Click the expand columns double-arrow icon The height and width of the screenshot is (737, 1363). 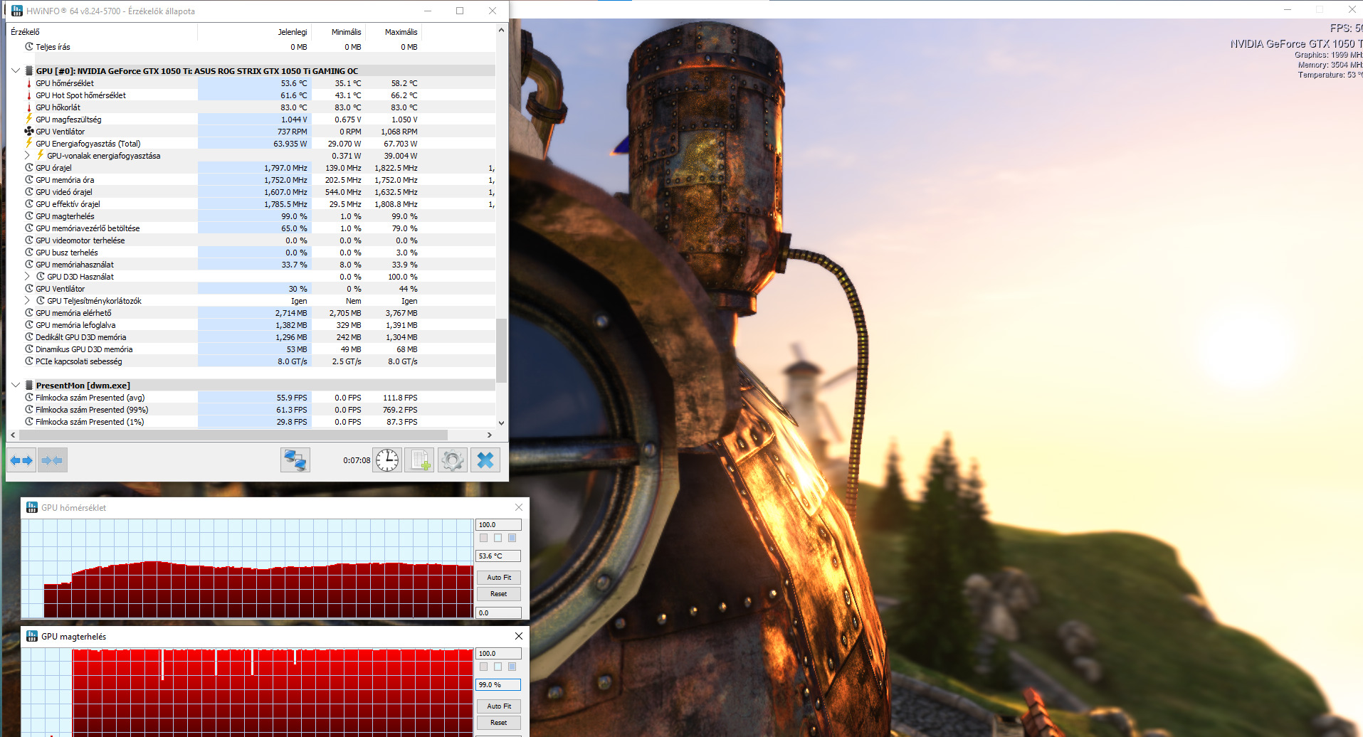coord(21,460)
